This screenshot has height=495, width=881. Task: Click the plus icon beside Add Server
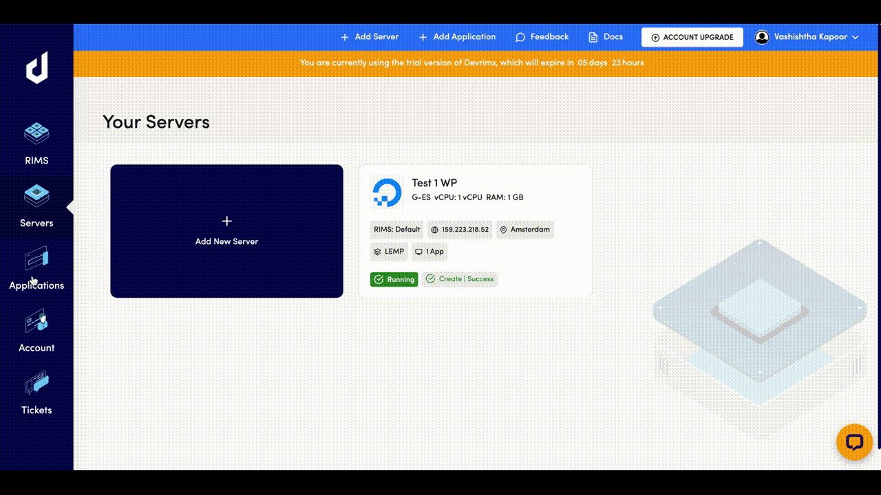pos(345,37)
